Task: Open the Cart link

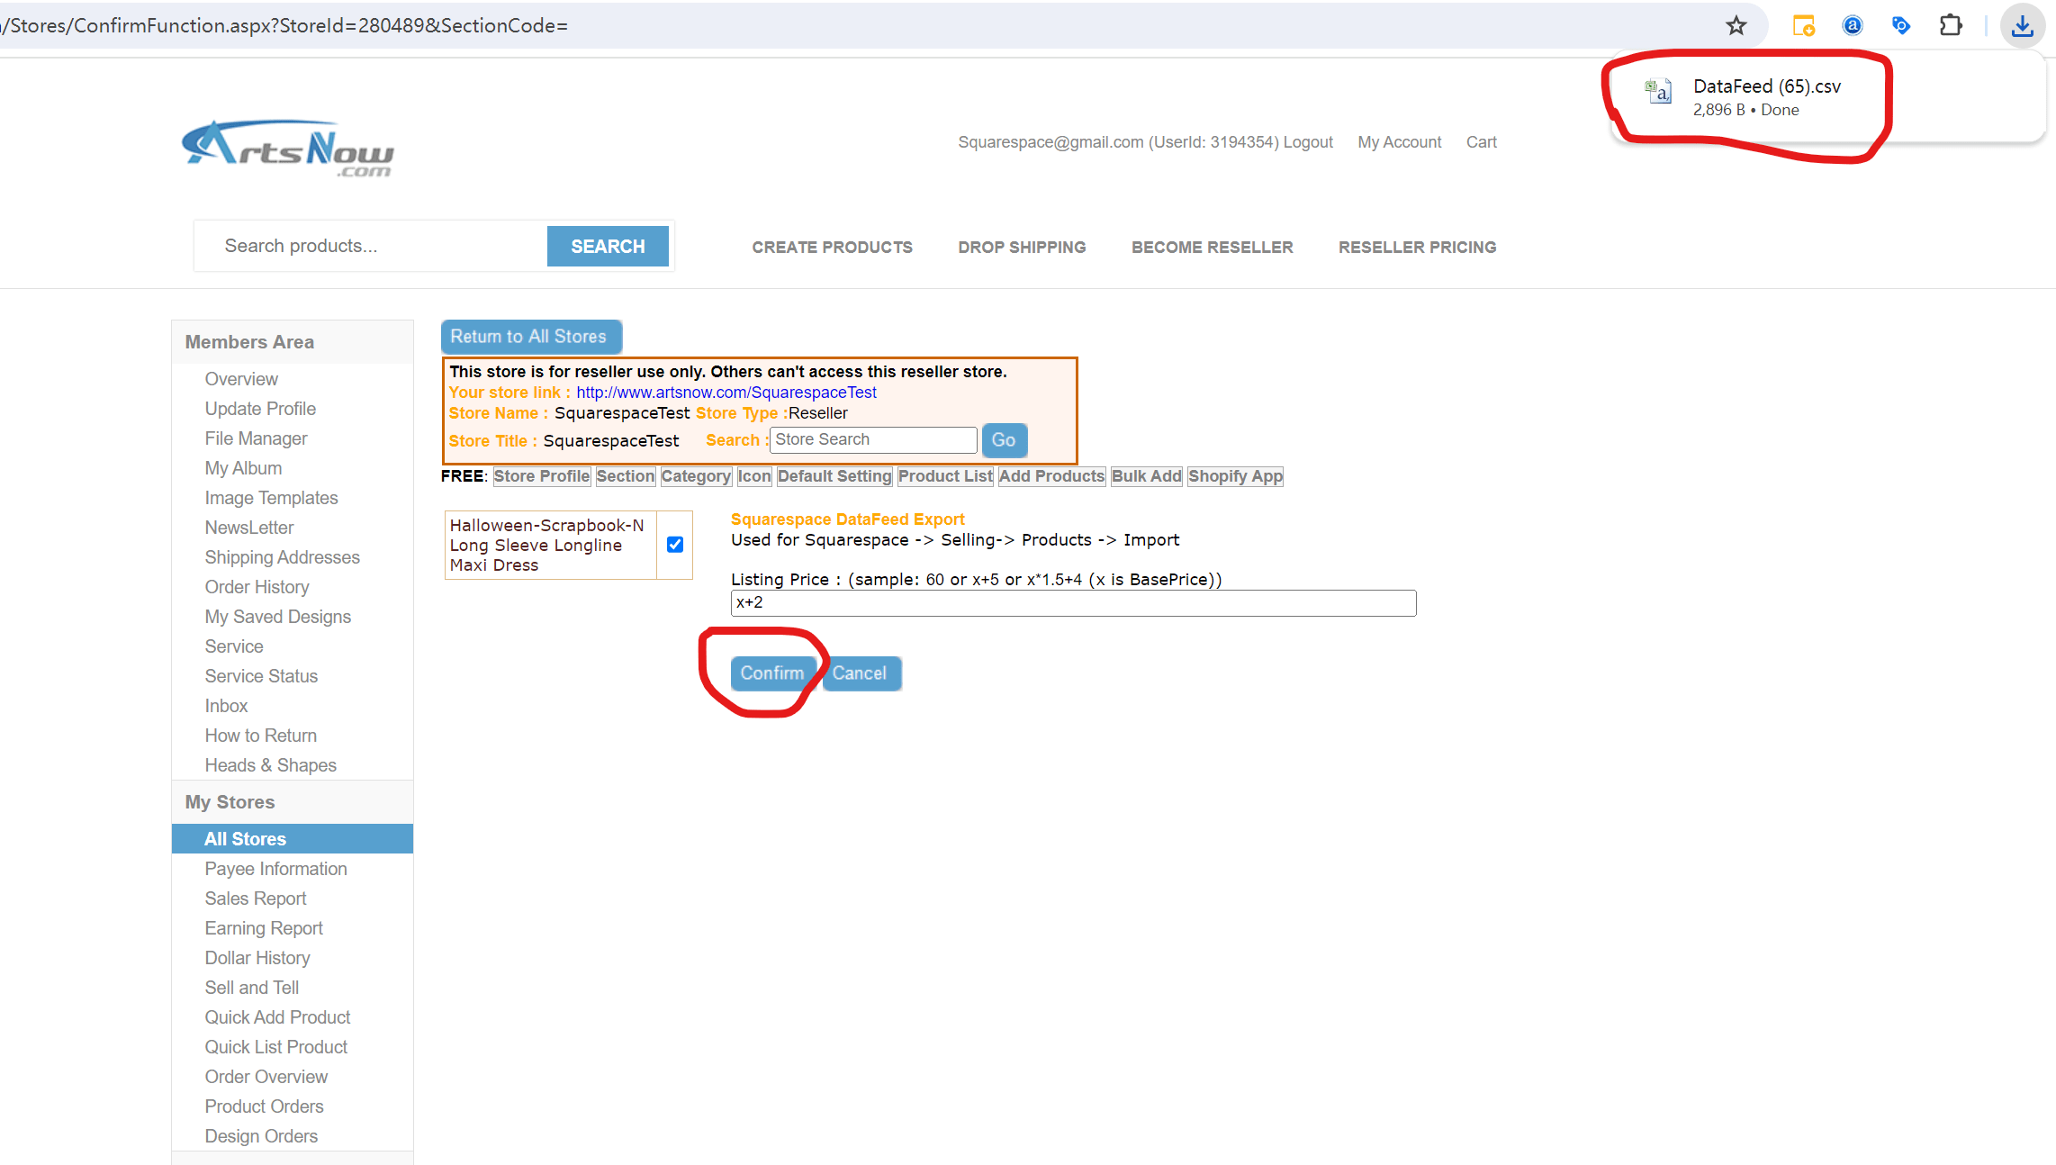Action: [x=1481, y=142]
